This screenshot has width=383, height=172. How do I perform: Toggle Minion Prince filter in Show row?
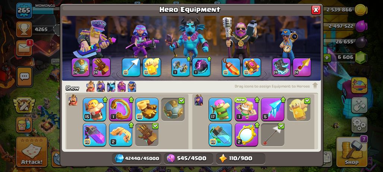111,87
